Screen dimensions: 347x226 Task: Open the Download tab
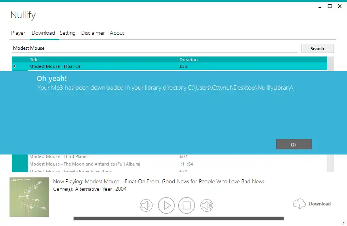click(44, 33)
